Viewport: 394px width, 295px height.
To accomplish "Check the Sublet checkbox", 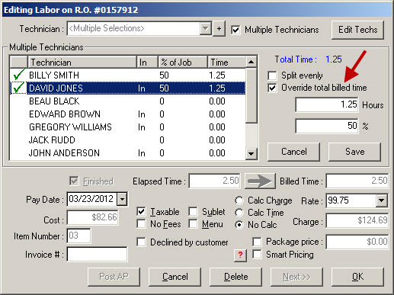I will [193, 212].
